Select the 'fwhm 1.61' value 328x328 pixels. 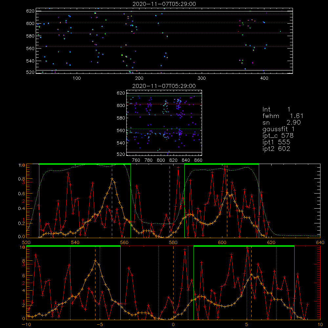[283, 116]
